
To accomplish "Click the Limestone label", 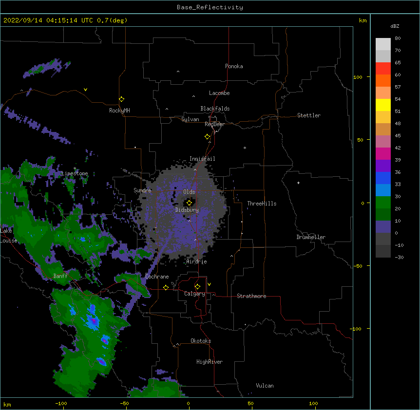I will [75, 173].
